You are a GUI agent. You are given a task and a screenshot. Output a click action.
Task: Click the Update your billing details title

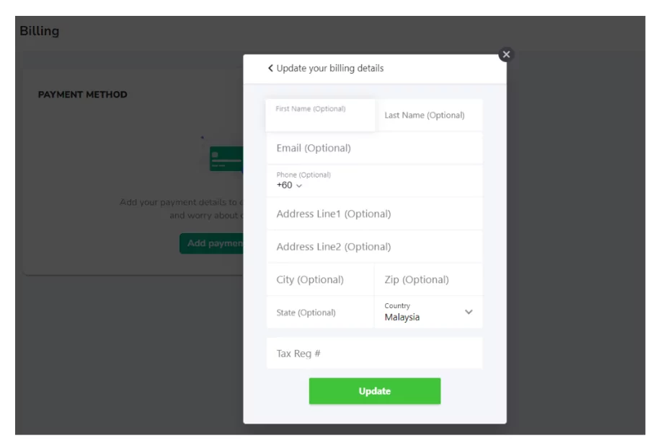click(x=329, y=69)
